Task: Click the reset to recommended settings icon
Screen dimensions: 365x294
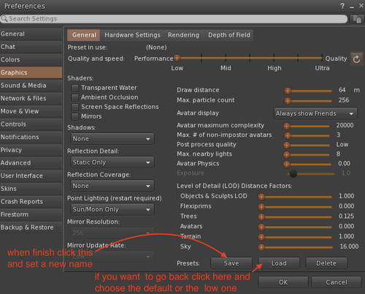Action: click(x=356, y=59)
